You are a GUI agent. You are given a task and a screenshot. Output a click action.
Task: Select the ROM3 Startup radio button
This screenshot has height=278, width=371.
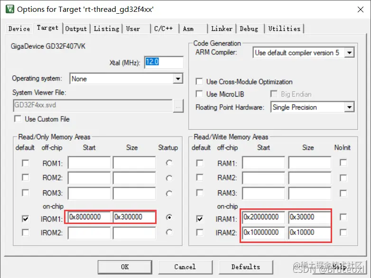pyautogui.click(x=169, y=193)
